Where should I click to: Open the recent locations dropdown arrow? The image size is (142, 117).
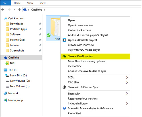[x=14, y=10]
